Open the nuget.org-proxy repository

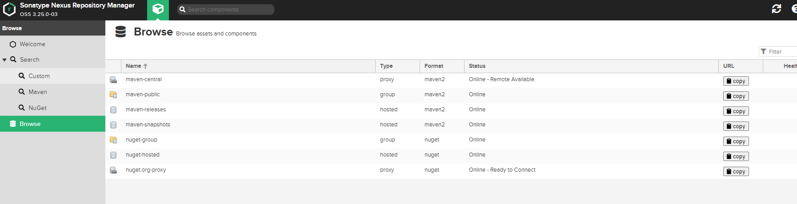tap(146, 170)
